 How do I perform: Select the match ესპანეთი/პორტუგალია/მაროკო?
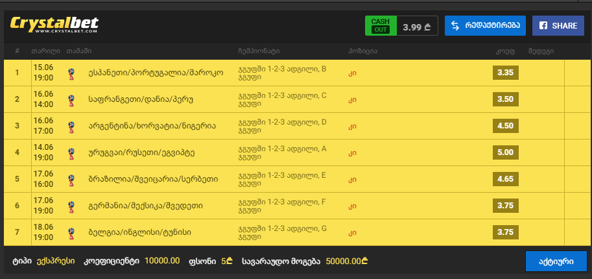coord(156,73)
